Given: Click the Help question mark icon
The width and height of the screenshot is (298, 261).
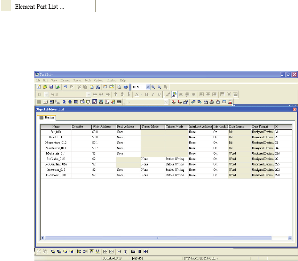Looking at the screenshot, I should pos(125,87).
